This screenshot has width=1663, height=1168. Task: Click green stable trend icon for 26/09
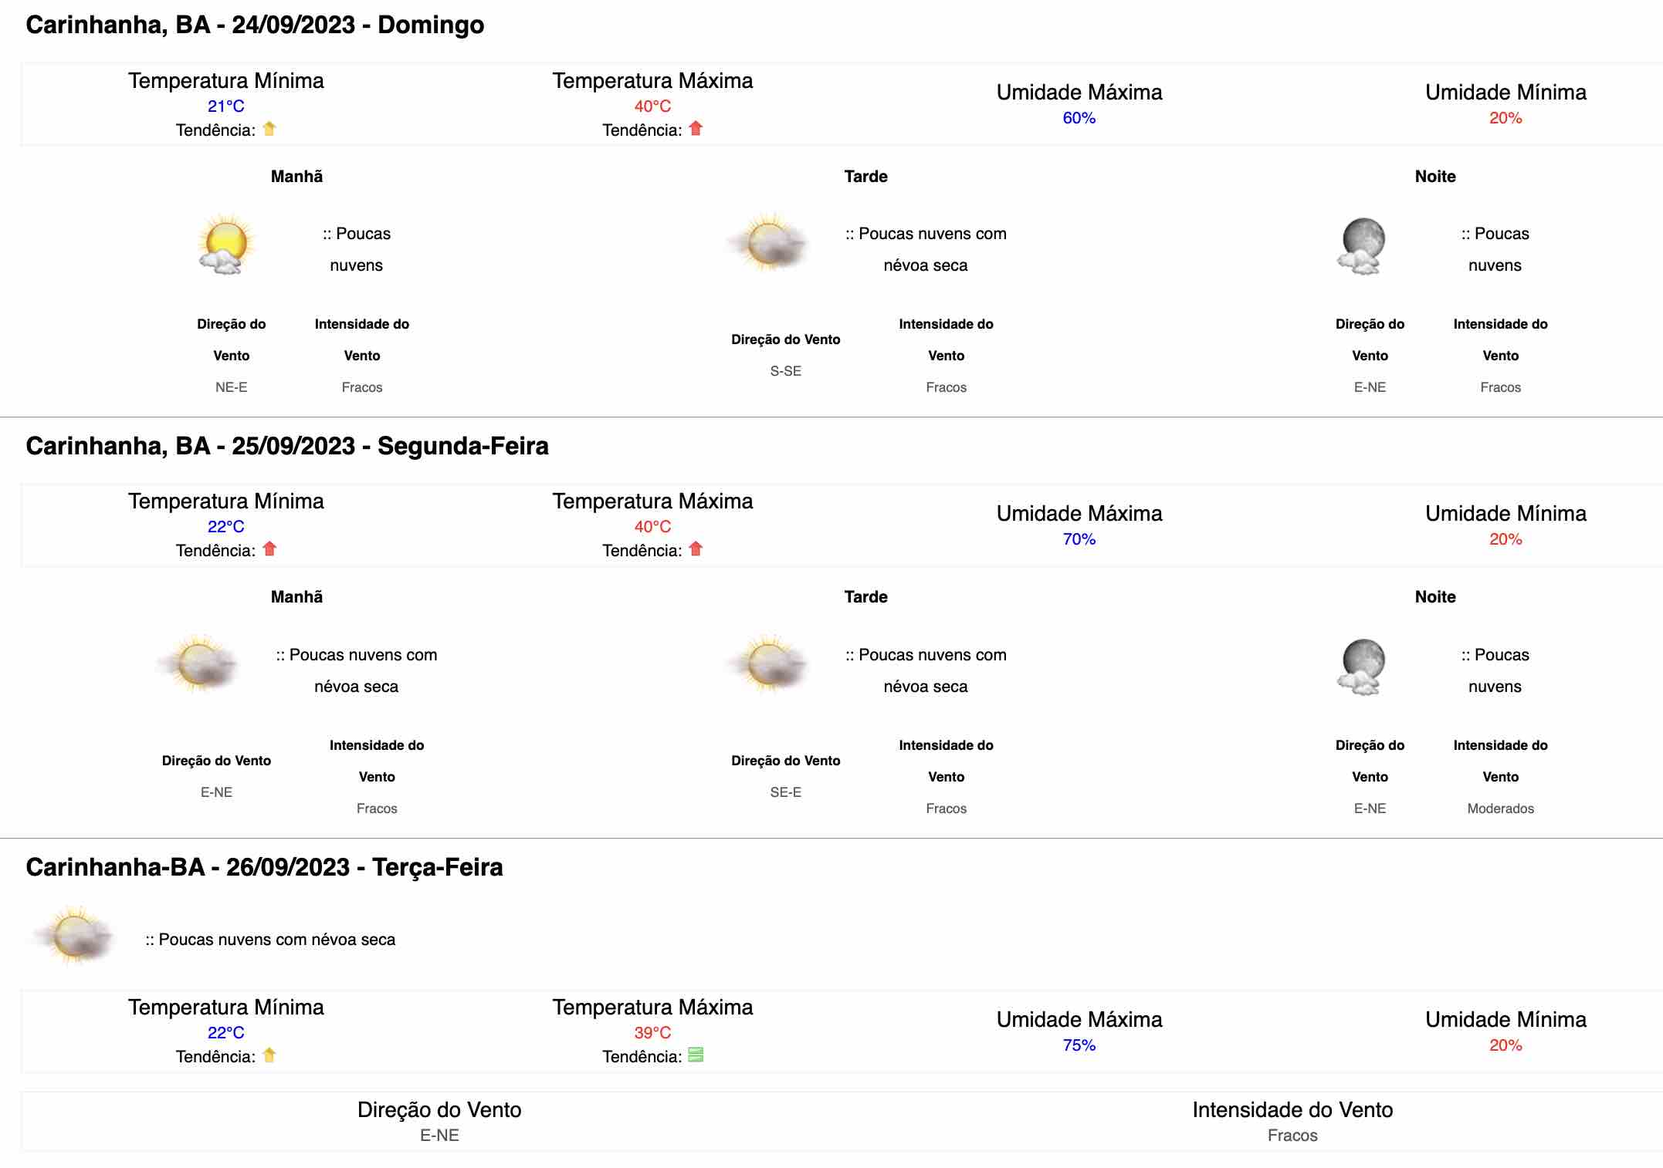(696, 1055)
